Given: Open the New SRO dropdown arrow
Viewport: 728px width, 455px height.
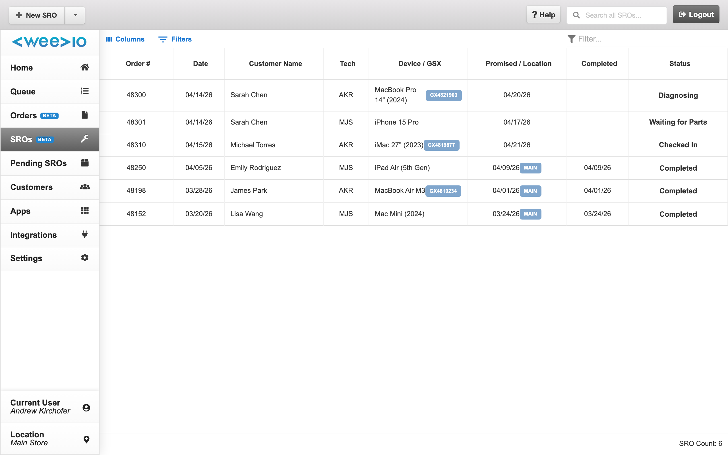Looking at the screenshot, I should [x=75, y=15].
